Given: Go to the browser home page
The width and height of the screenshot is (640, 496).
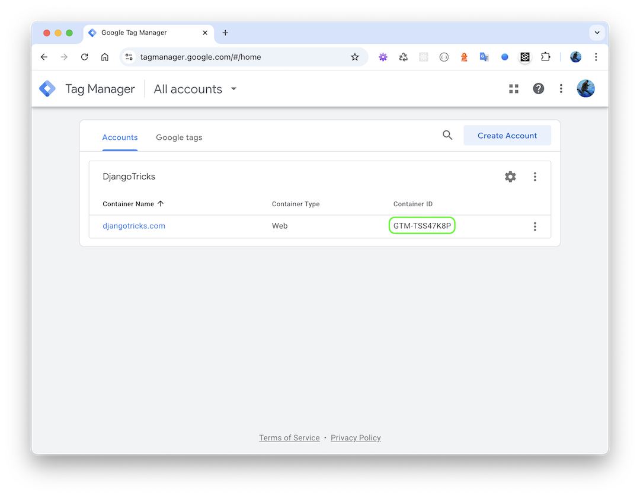Looking at the screenshot, I should (x=105, y=57).
